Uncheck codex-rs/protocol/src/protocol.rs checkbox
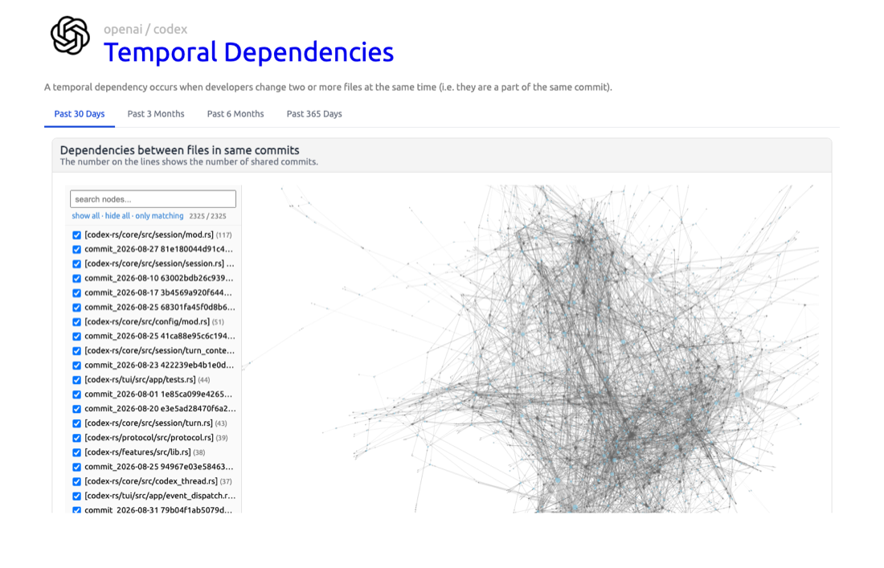This screenshot has height=568, width=884. (76, 439)
